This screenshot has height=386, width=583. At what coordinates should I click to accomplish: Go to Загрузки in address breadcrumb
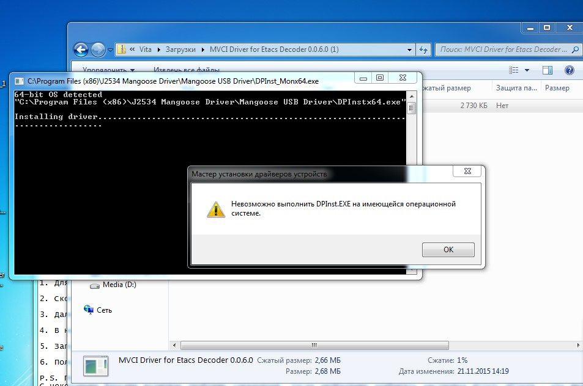coord(182,49)
